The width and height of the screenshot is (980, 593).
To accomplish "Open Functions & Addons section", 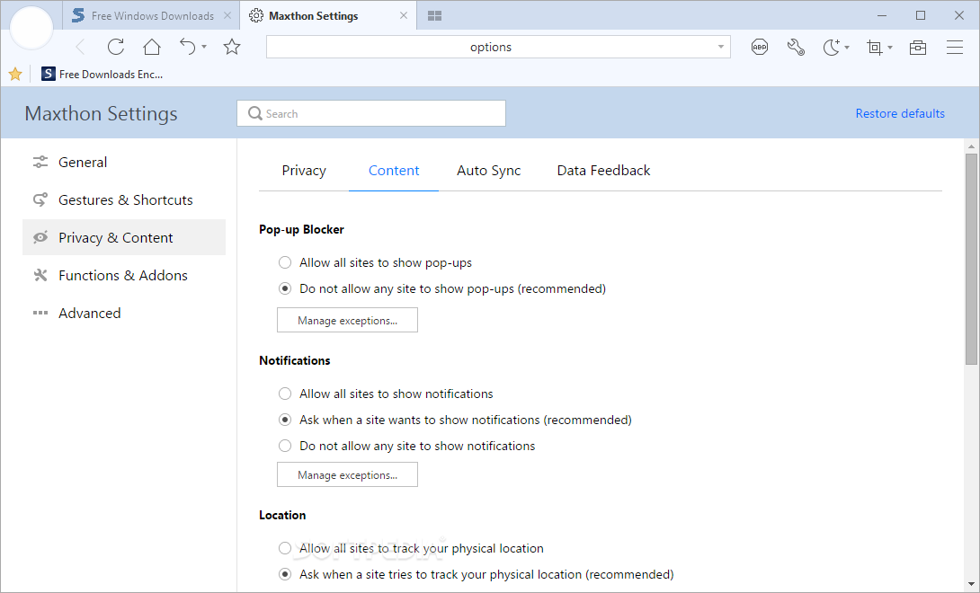I will point(124,275).
